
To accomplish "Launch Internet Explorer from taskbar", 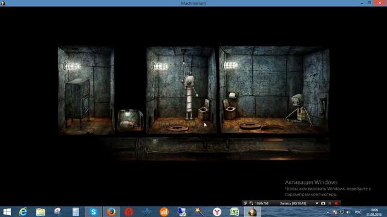I will (x=23, y=212).
